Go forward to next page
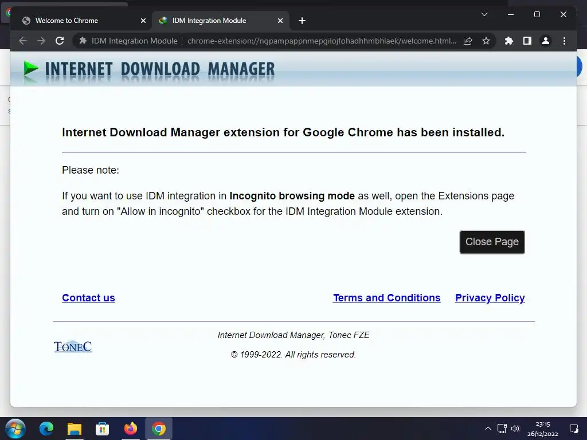The height and width of the screenshot is (440, 587). point(41,41)
